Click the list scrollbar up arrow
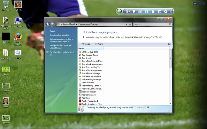 point(171,48)
